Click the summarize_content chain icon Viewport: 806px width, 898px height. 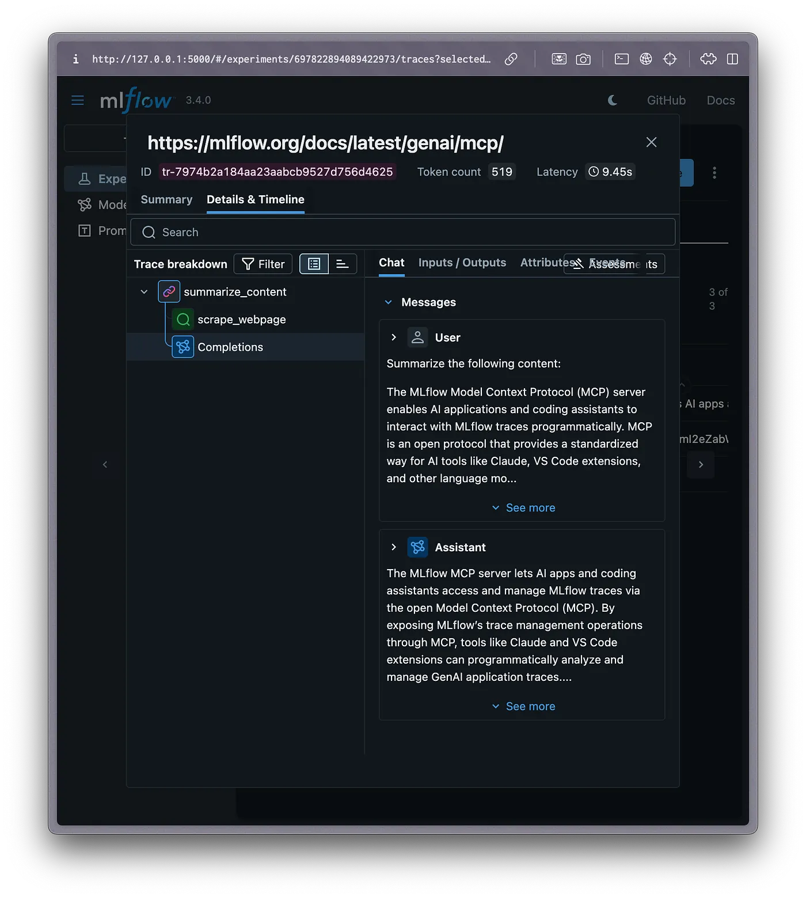169,291
